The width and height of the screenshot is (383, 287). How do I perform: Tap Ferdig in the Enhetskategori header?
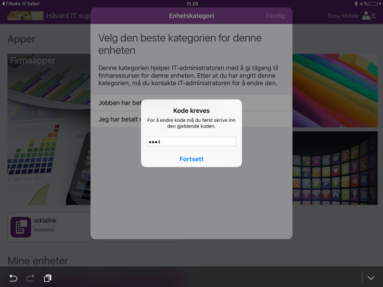275,16
